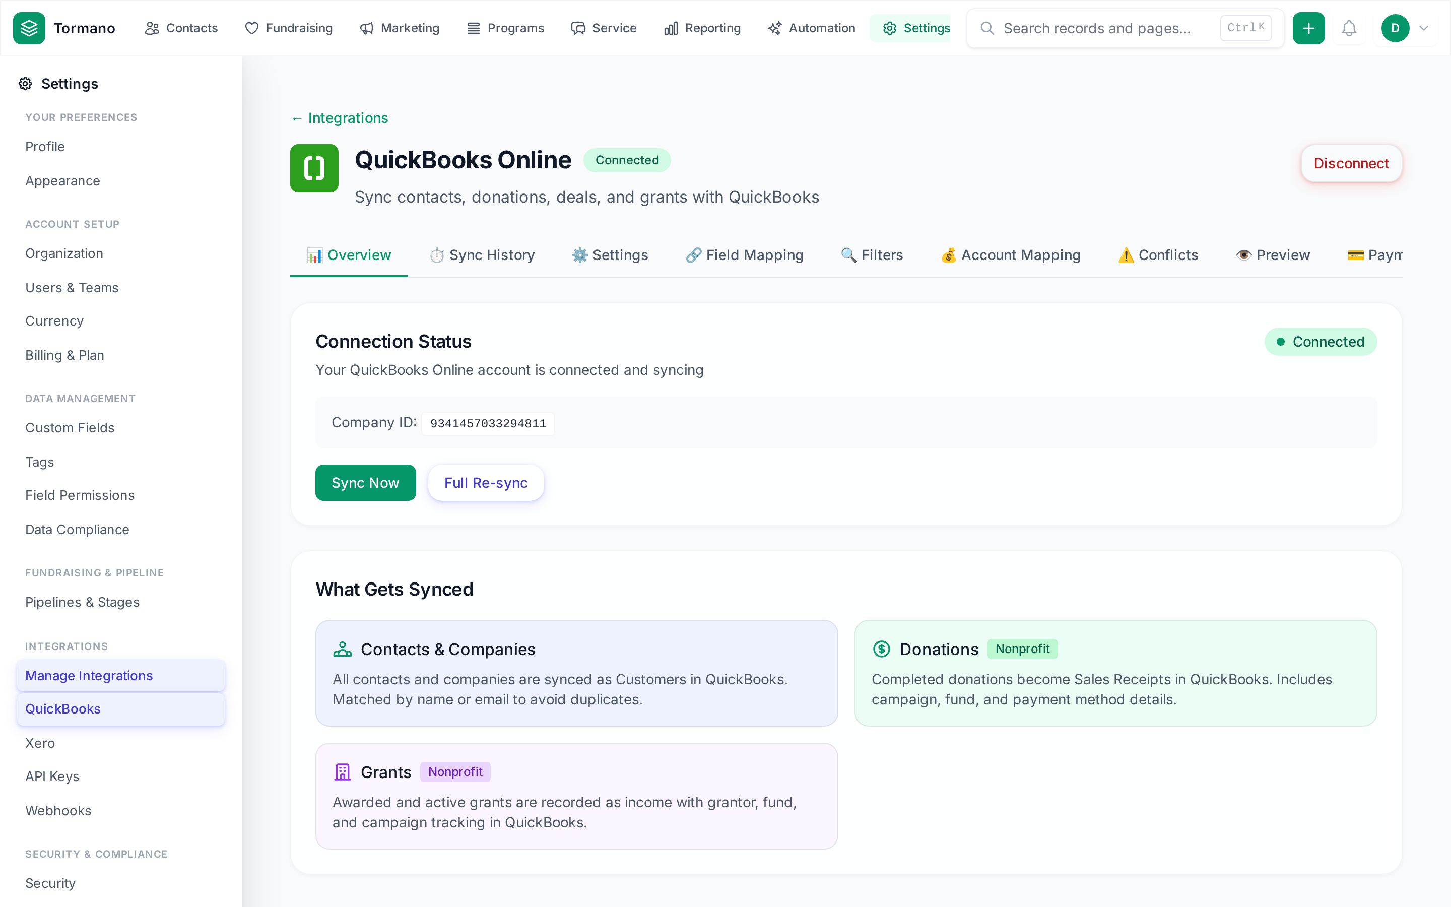Click the Donations dollar icon
The height and width of the screenshot is (907, 1451).
click(881, 649)
